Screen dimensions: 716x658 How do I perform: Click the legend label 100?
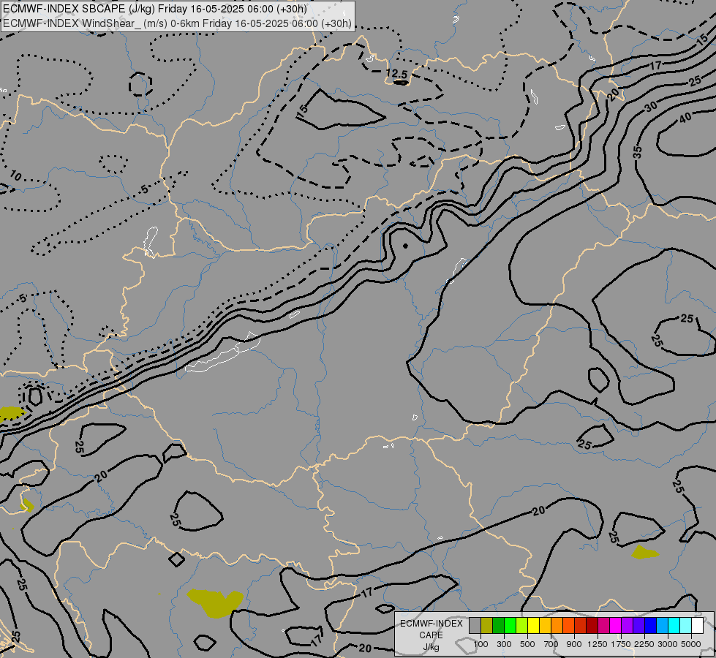(481, 644)
